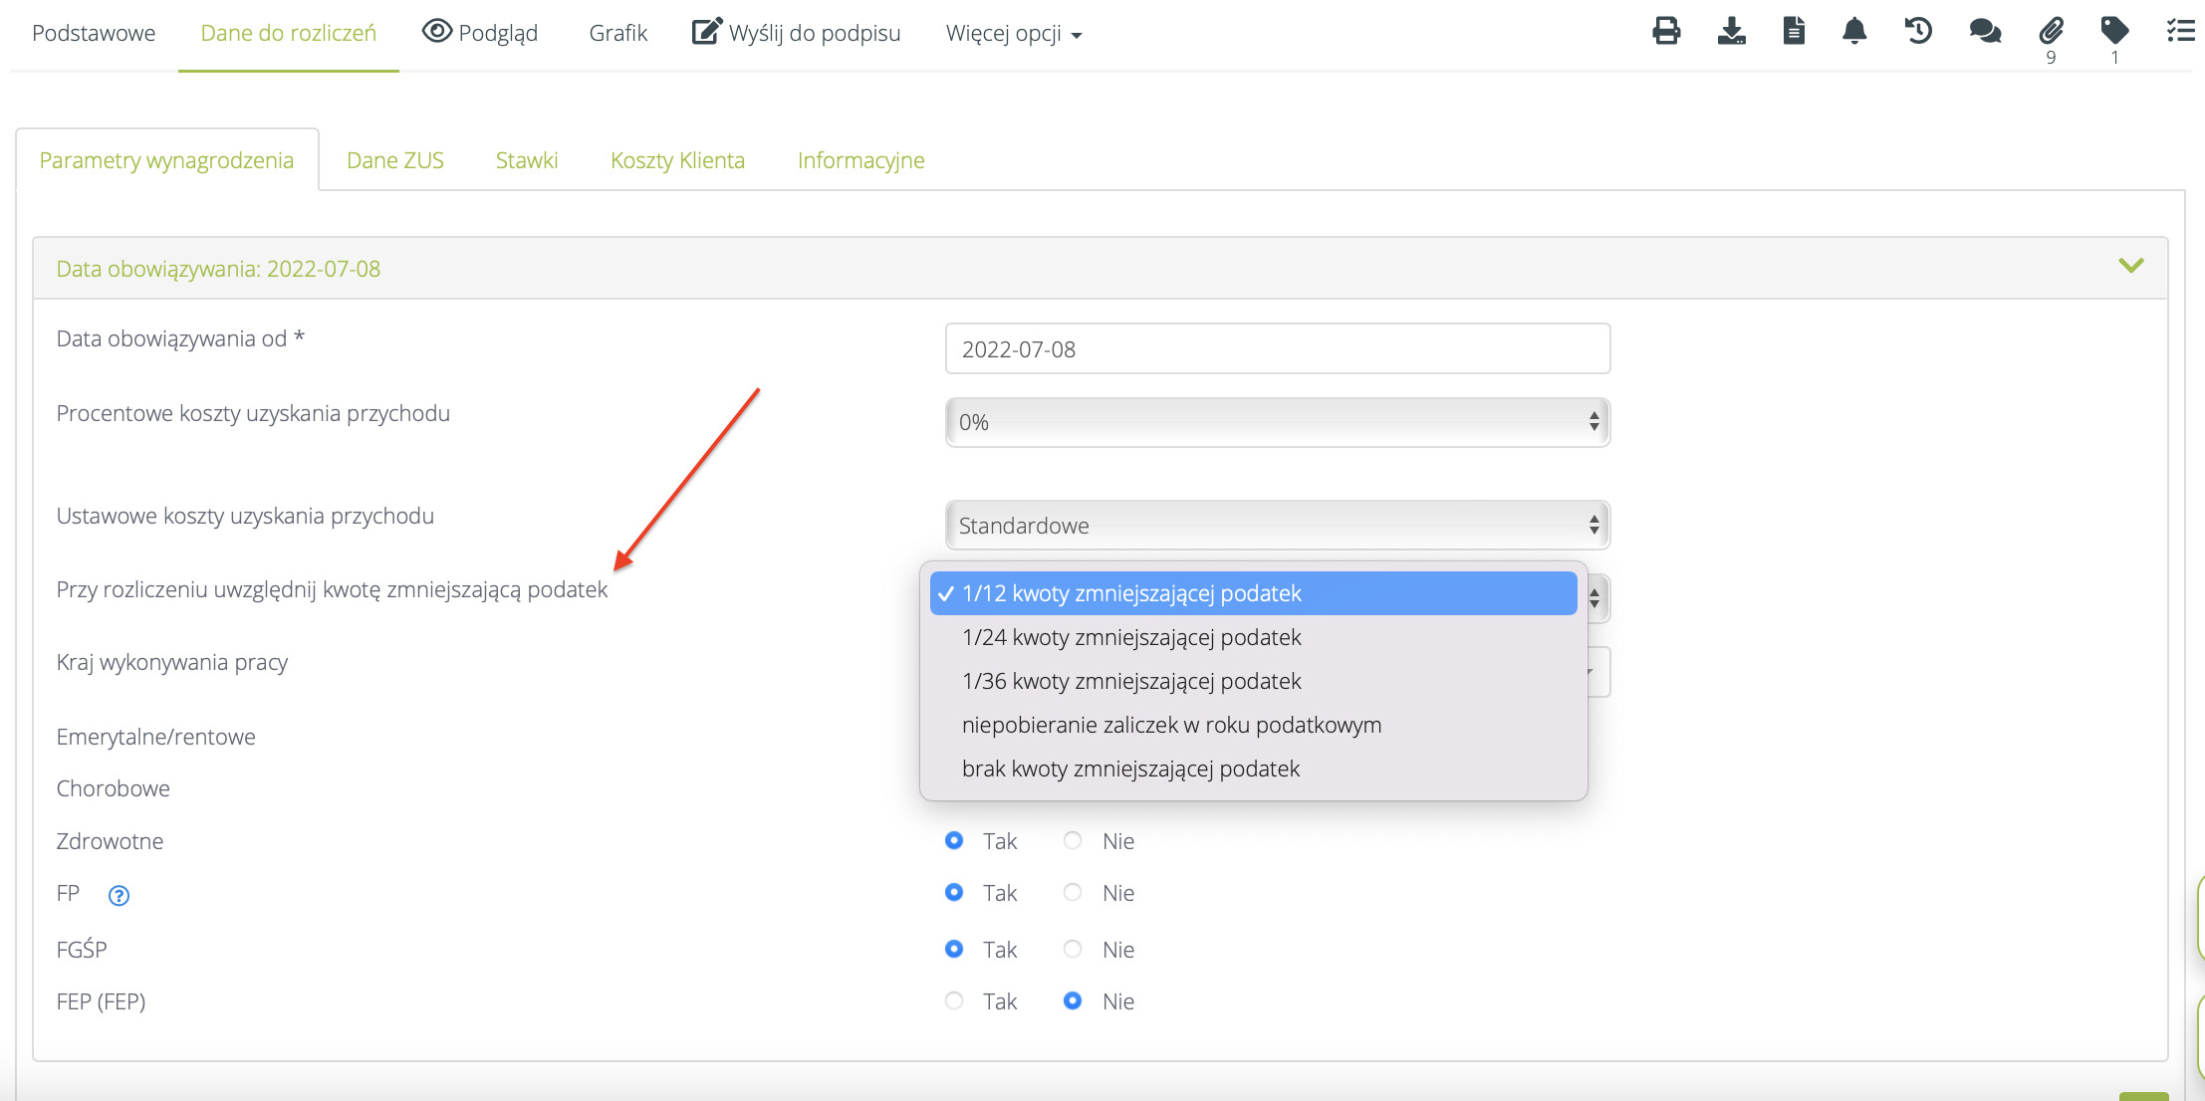Select Tak for FEP (FEP)
Viewport: 2205px width, 1101px height.
click(954, 1001)
